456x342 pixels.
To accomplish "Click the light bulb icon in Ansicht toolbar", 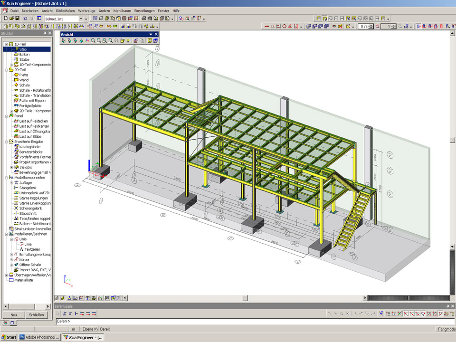I will 128,41.
